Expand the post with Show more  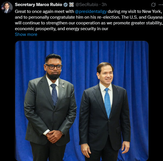26,34
